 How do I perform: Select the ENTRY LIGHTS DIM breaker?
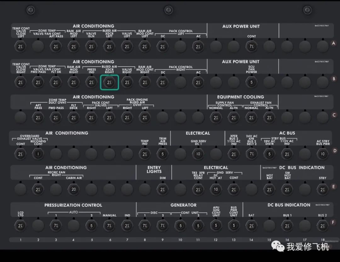pyautogui.click(x=162, y=189)
